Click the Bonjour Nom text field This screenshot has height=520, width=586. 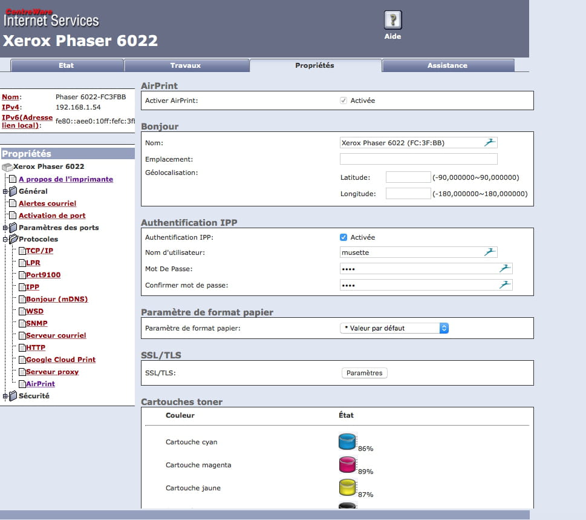point(418,142)
